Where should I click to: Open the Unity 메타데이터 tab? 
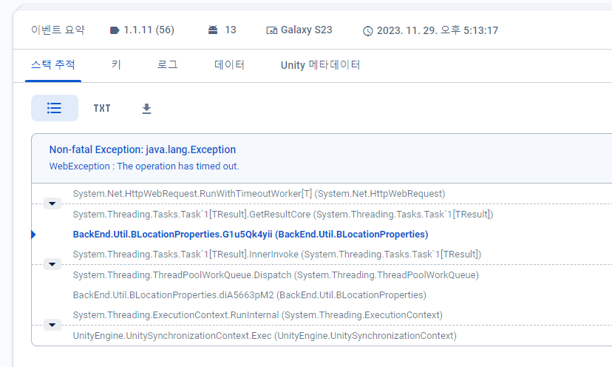(321, 65)
